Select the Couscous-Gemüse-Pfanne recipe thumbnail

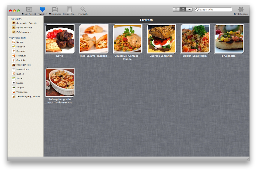point(128,39)
